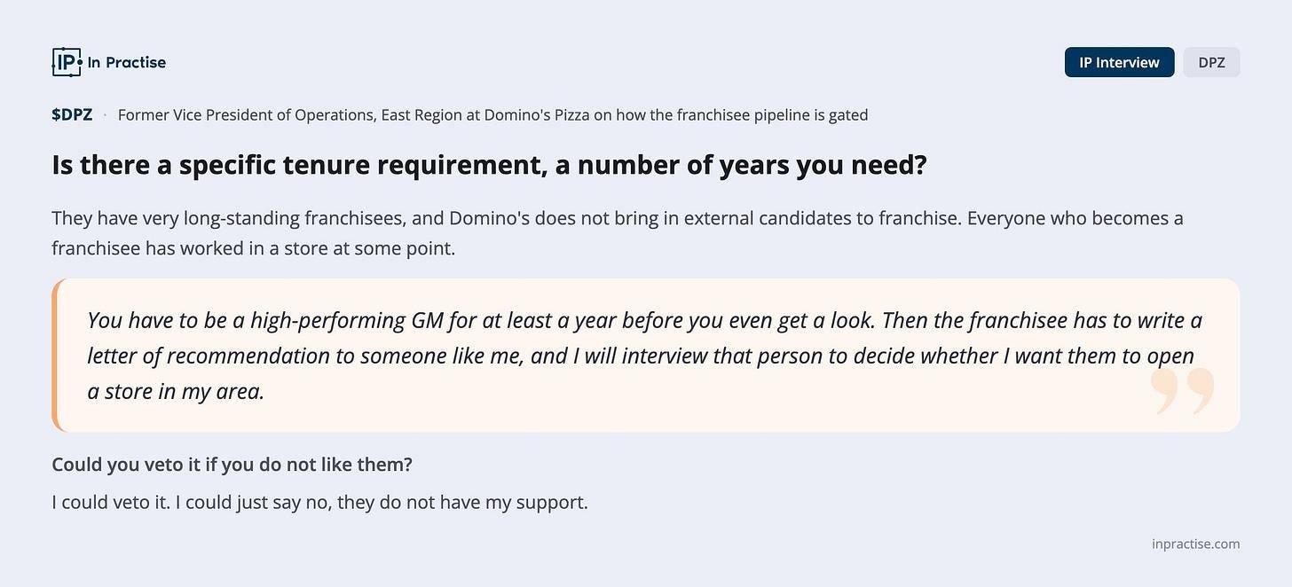Click the 'I could veto it' answer
Screen dimensions: 1292x587
pos(320,503)
